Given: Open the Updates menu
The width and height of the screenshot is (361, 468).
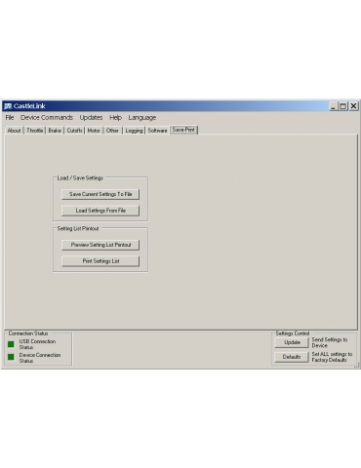Looking at the screenshot, I should [91, 118].
